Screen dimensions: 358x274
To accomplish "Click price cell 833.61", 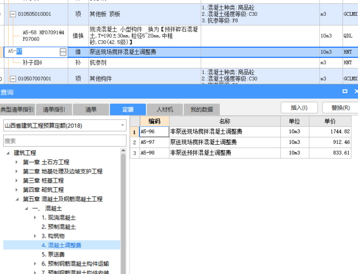I will (330, 153).
